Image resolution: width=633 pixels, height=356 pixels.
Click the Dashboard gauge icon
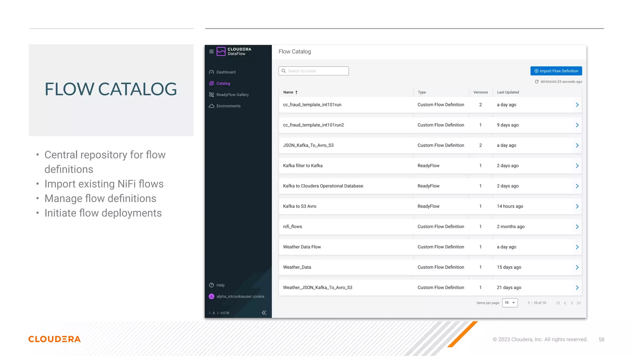pos(211,72)
